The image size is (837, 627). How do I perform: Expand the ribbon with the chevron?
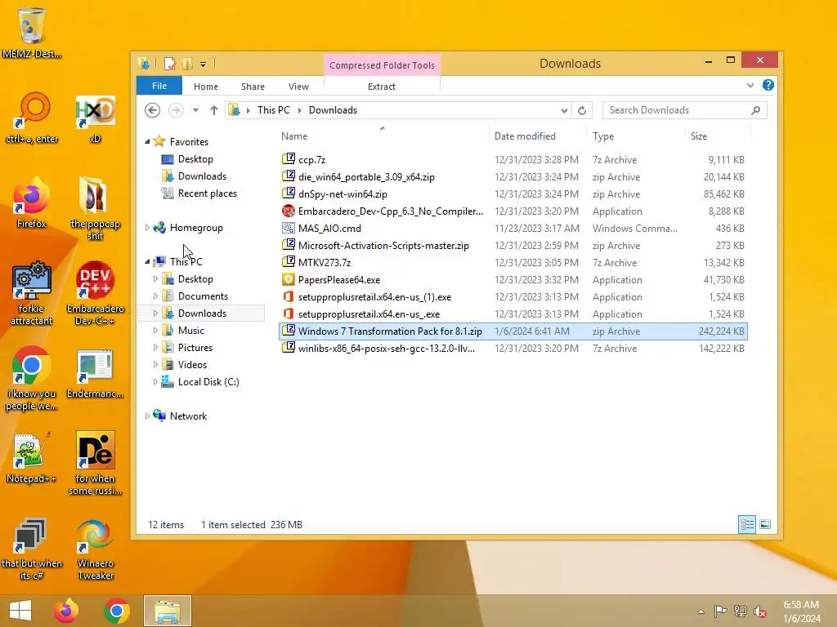click(750, 85)
